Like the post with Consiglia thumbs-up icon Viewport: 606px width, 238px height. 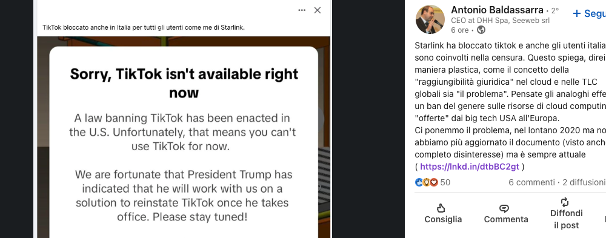click(441, 209)
